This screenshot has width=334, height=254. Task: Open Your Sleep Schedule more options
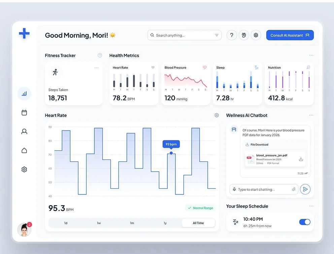(311, 206)
